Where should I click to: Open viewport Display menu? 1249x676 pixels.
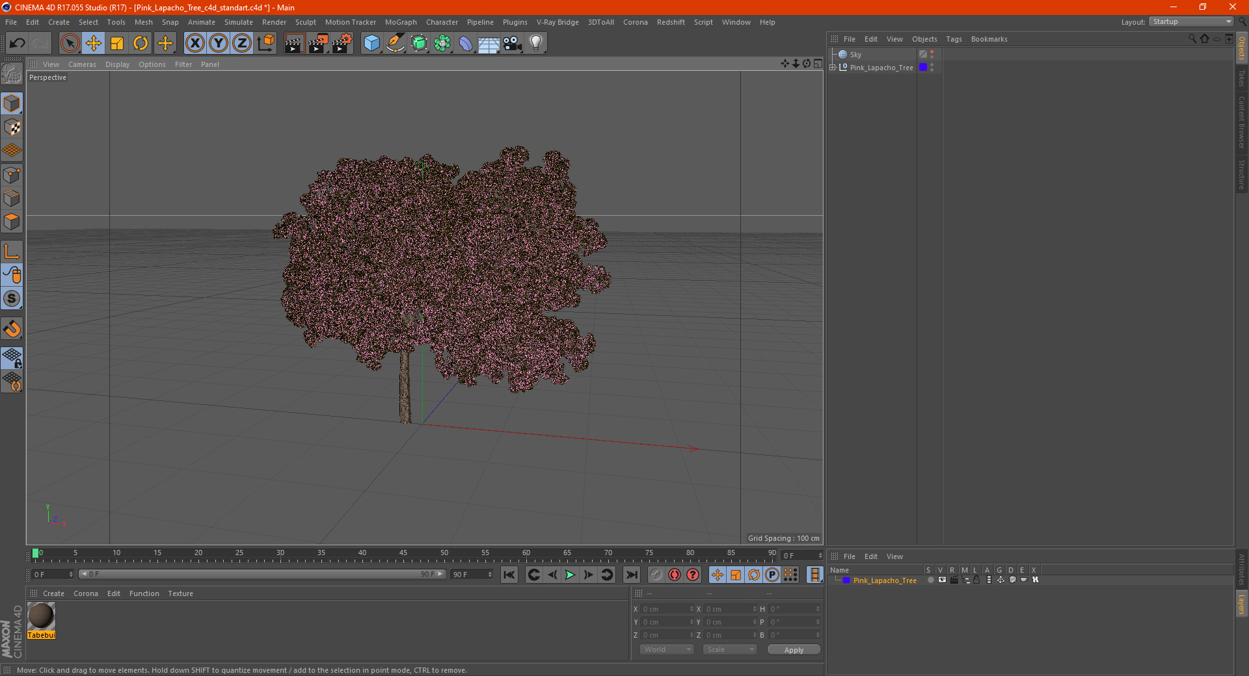point(117,64)
